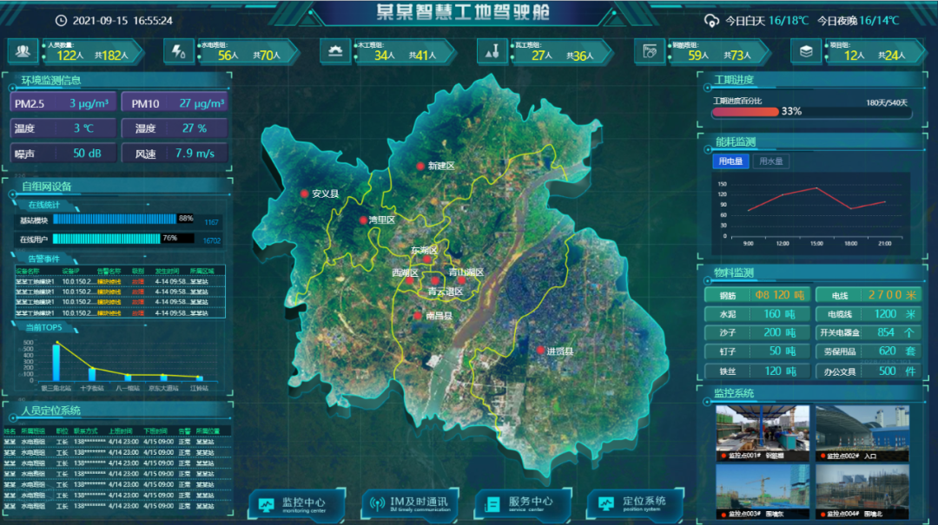Screen dimensions: 938x525
Task: Click the 湿度 27 % tile
Action: (x=175, y=128)
